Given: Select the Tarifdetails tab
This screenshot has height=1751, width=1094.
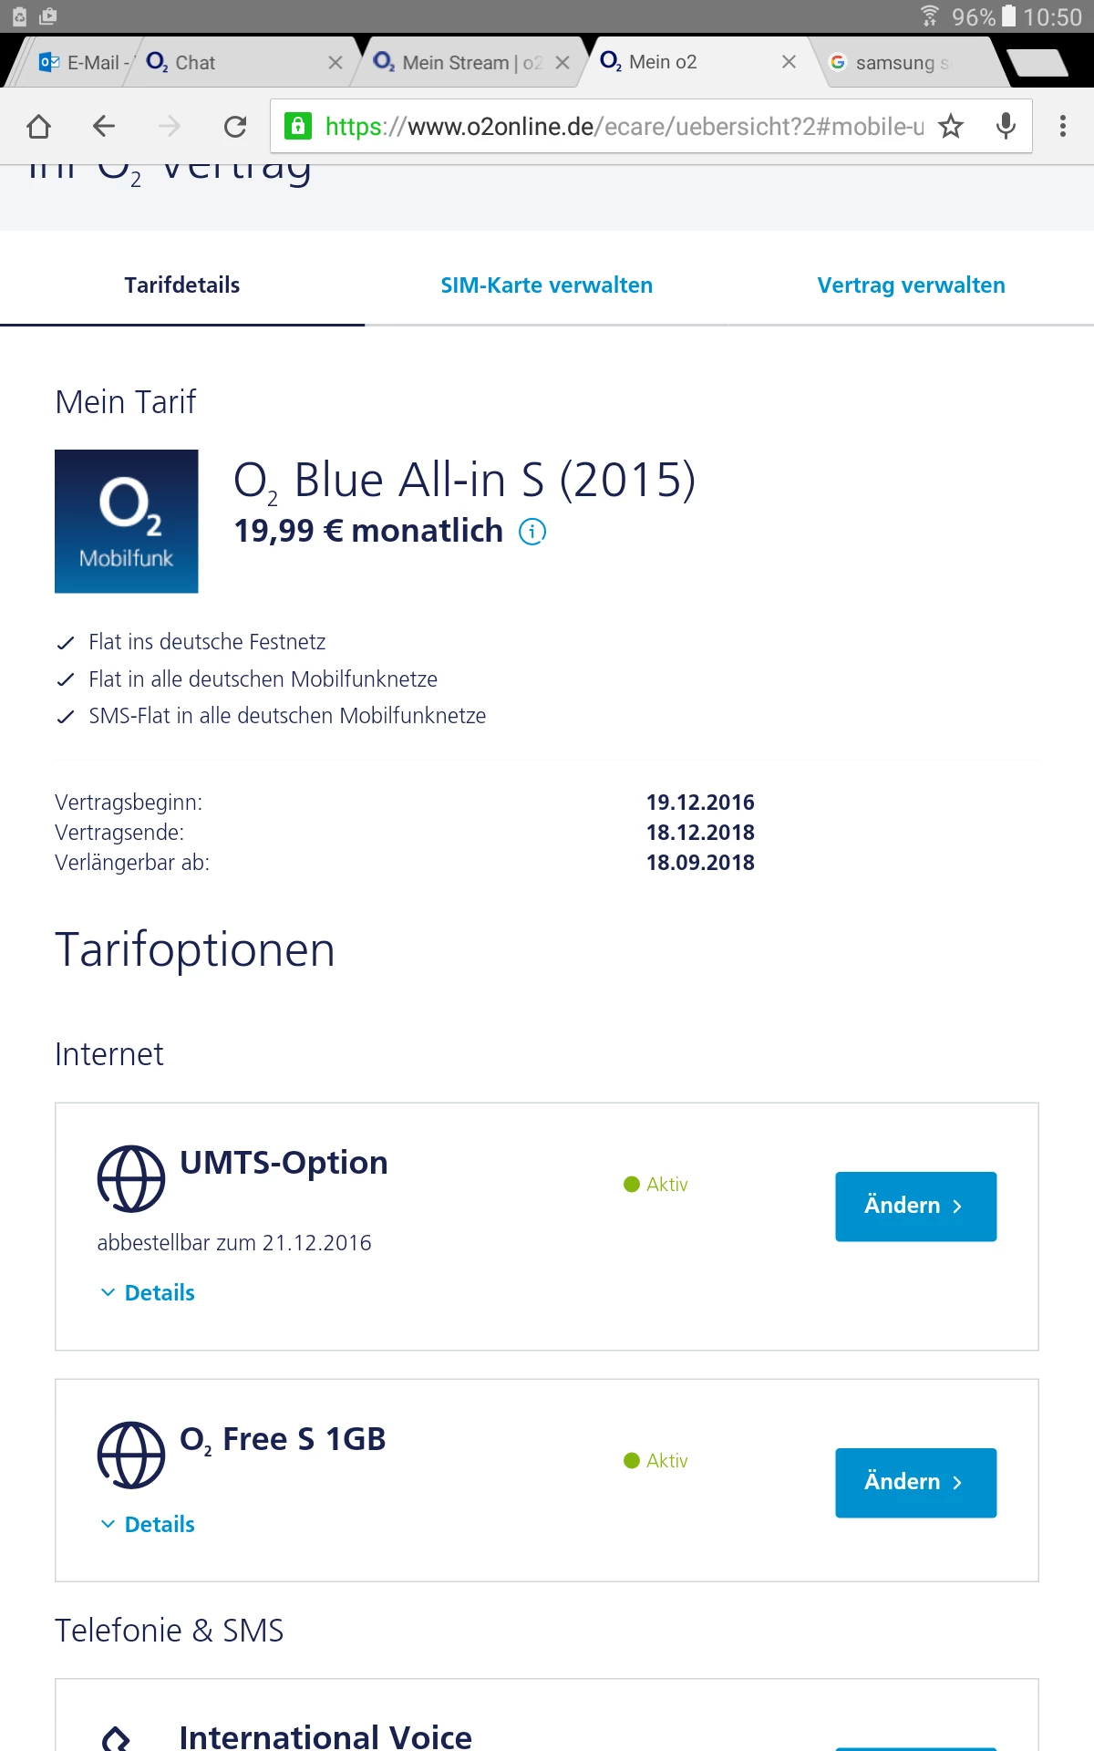Looking at the screenshot, I should (182, 285).
